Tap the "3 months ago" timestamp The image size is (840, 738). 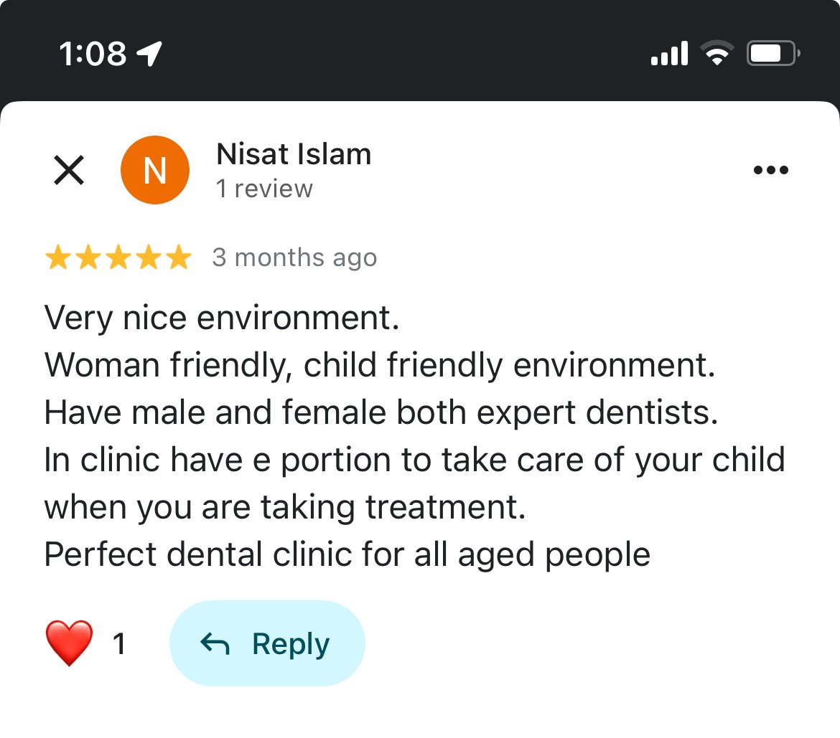tap(294, 257)
